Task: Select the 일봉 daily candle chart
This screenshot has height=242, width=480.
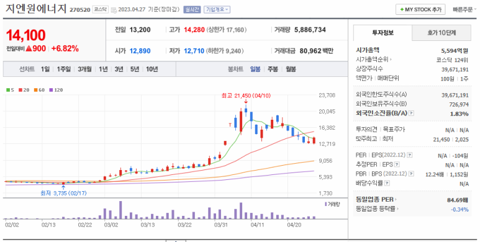Action: point(255,69)
